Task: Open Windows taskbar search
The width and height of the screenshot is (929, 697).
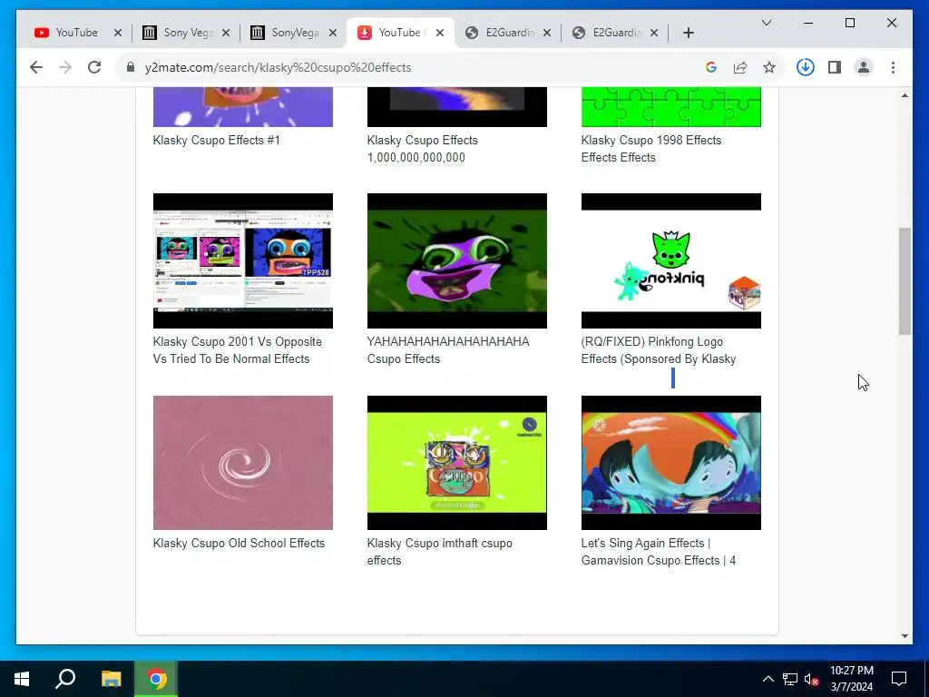Action: (65, 679)
